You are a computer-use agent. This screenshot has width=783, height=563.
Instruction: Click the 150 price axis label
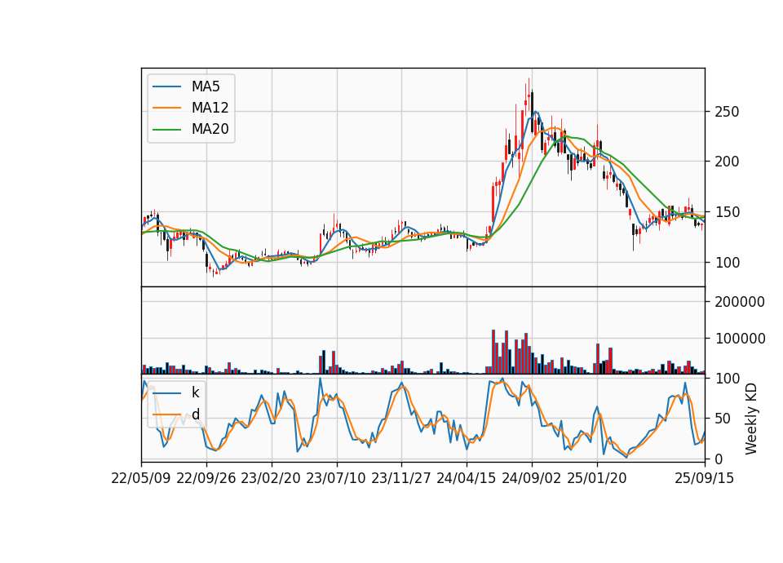click(x=727, y=212)
